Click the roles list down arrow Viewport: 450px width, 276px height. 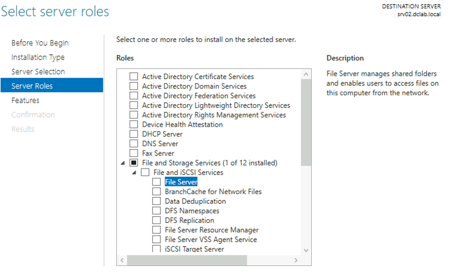click(x=306, y=250)
